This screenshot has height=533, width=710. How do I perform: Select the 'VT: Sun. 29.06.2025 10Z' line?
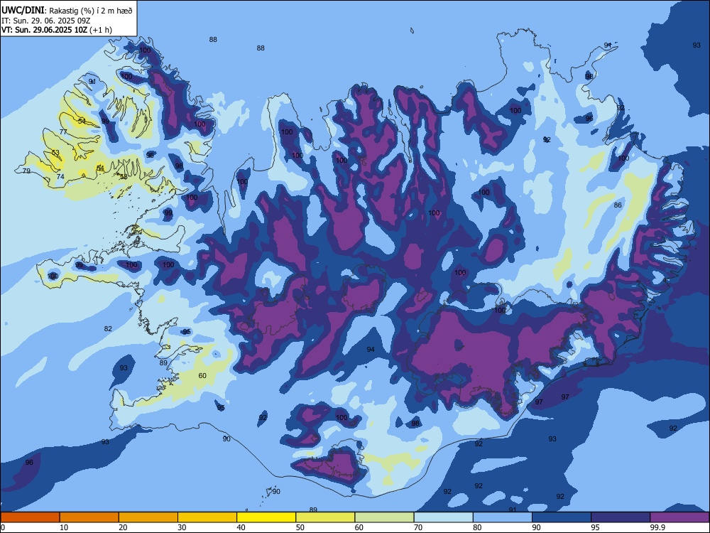tap(44, 30)
